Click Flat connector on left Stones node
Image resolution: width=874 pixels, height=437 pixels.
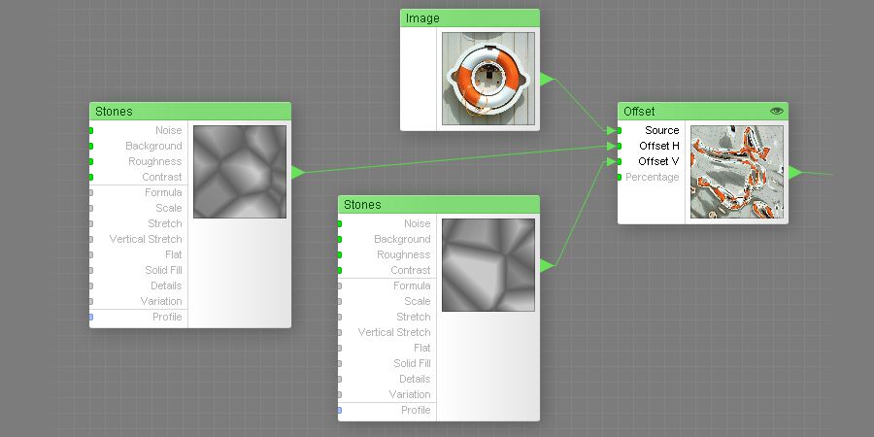point(91,254)
